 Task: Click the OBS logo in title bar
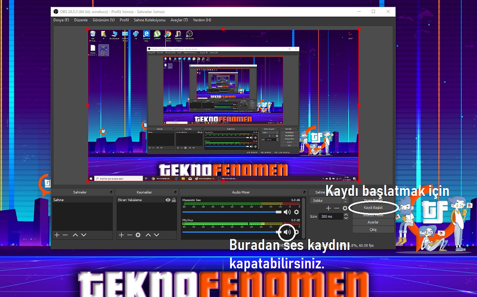[55, 11]
